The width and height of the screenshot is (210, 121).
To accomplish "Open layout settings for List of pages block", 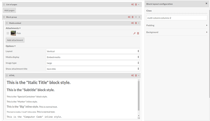I will (x=132, y=5).
